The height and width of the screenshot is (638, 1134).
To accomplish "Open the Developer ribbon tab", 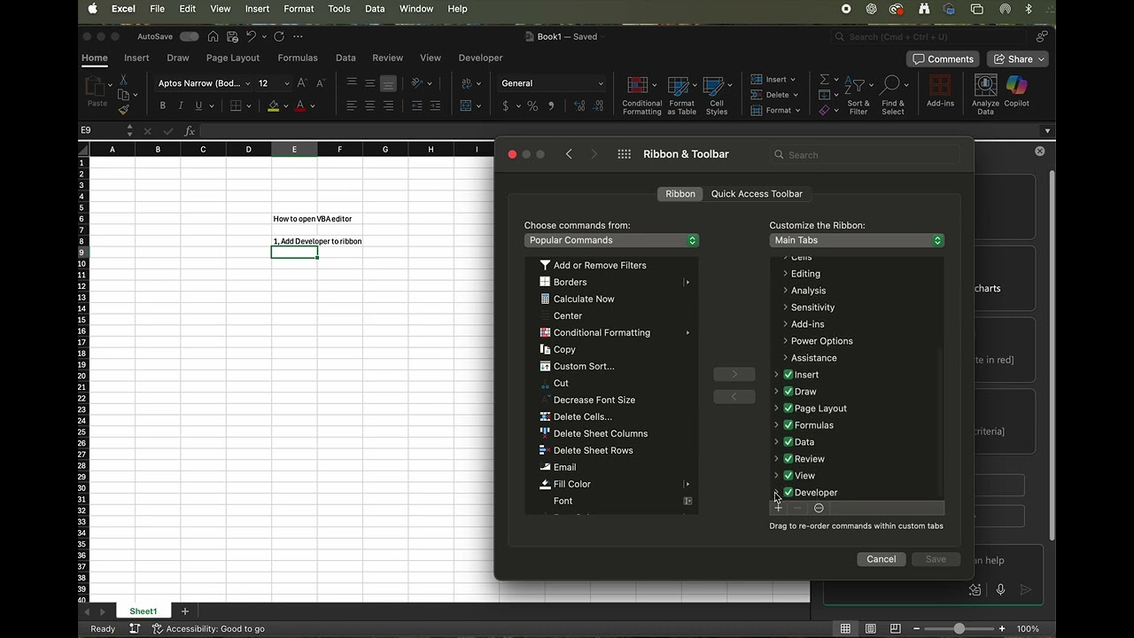I will pyautogui.click(x=480, y=58).
